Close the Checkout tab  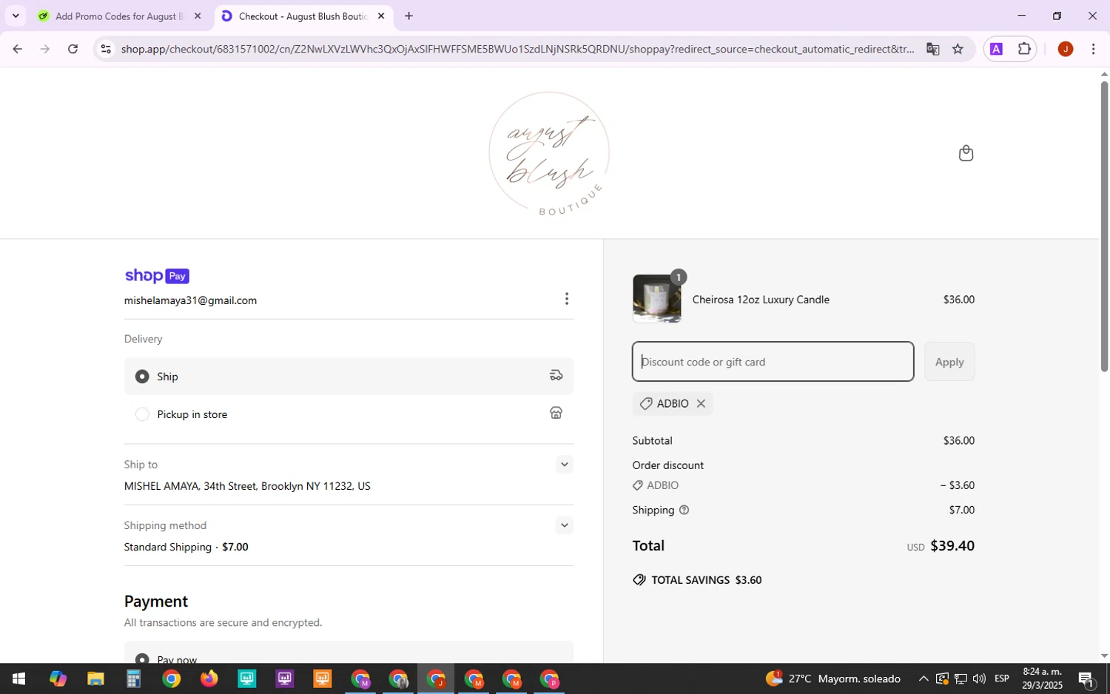coord(381,16)
